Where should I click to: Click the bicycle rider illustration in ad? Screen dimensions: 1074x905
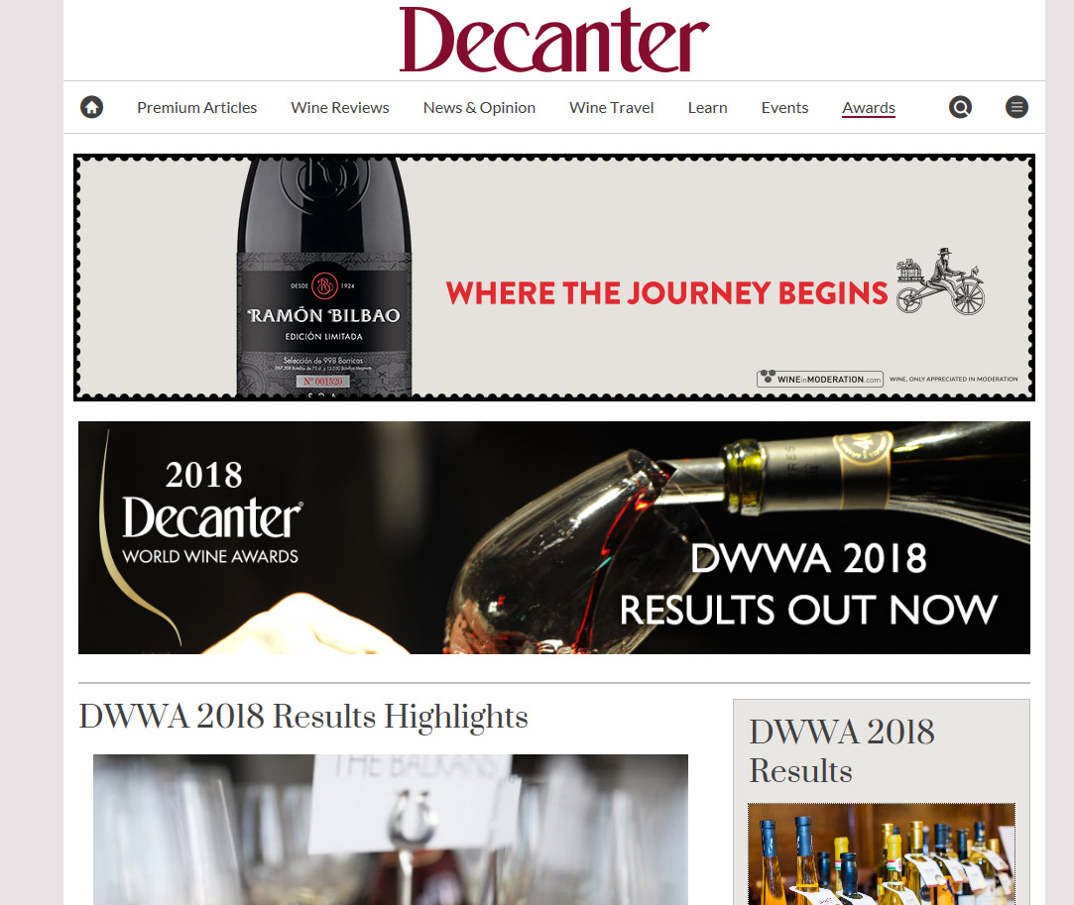click(x=940, y=282)
